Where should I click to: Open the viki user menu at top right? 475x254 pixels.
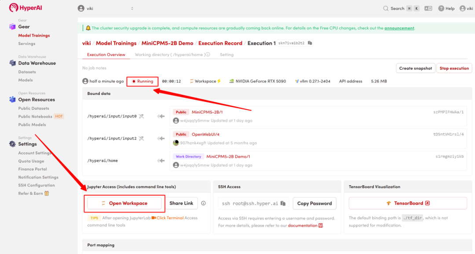(466, 8)
